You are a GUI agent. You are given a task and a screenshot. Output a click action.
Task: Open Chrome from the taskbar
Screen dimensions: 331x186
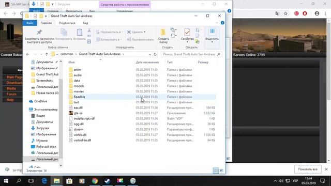(95, 181)
